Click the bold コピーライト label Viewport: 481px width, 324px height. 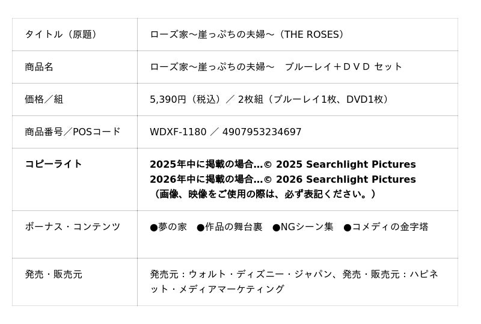[x=54, y=164]
